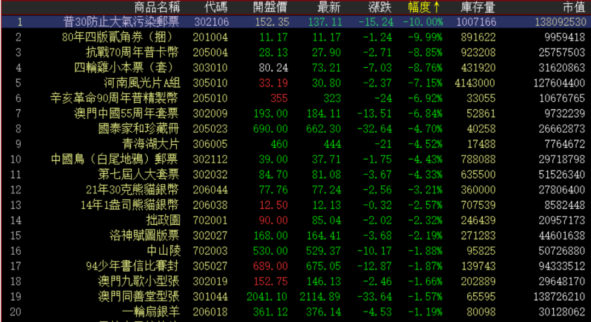Click opening price 152.35
Viewport: 591px width, 322px height.
(x=272, y=22)
